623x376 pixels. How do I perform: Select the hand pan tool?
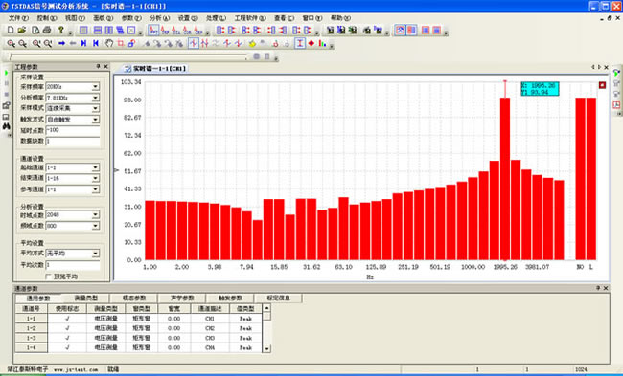[x=109, y=43]
